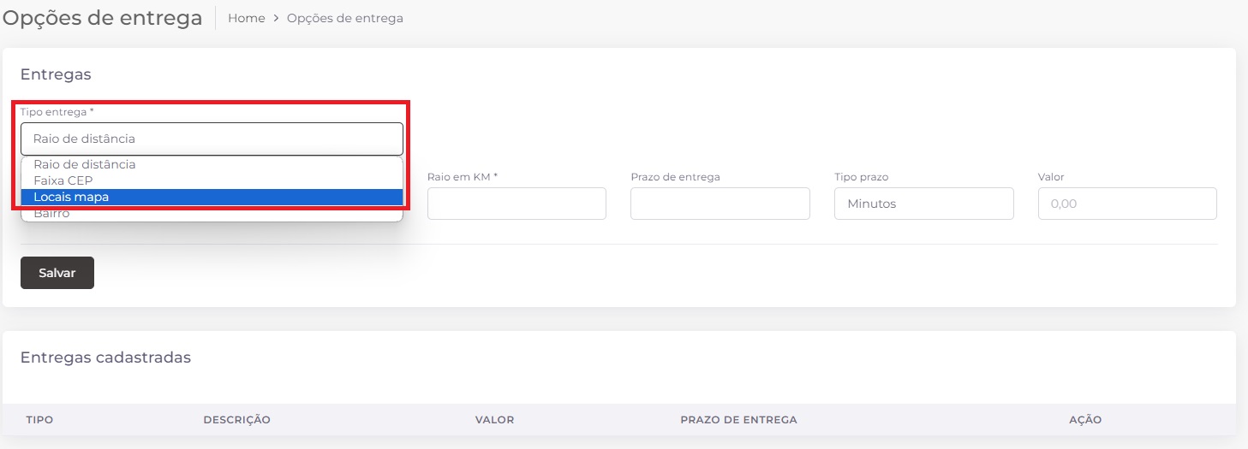Image resolution: width=1248 pixels, height=449 pixels.
Task: Focus the 'Raio em KM' input field
Action: (517, 204)
